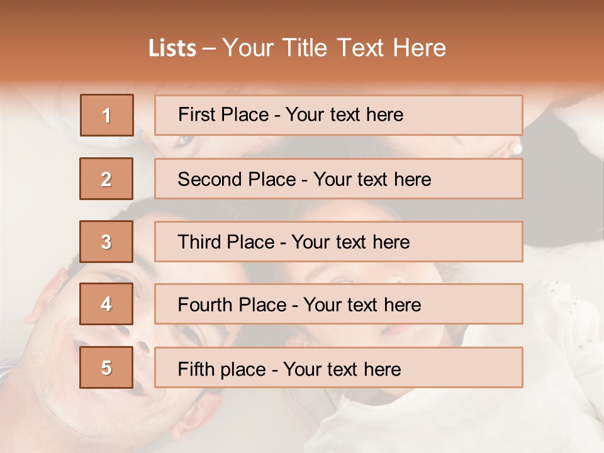This screenshot has width=604, height=453.
Task: Select the Your Title Text Here heading
Action: [x=334, y=48]
